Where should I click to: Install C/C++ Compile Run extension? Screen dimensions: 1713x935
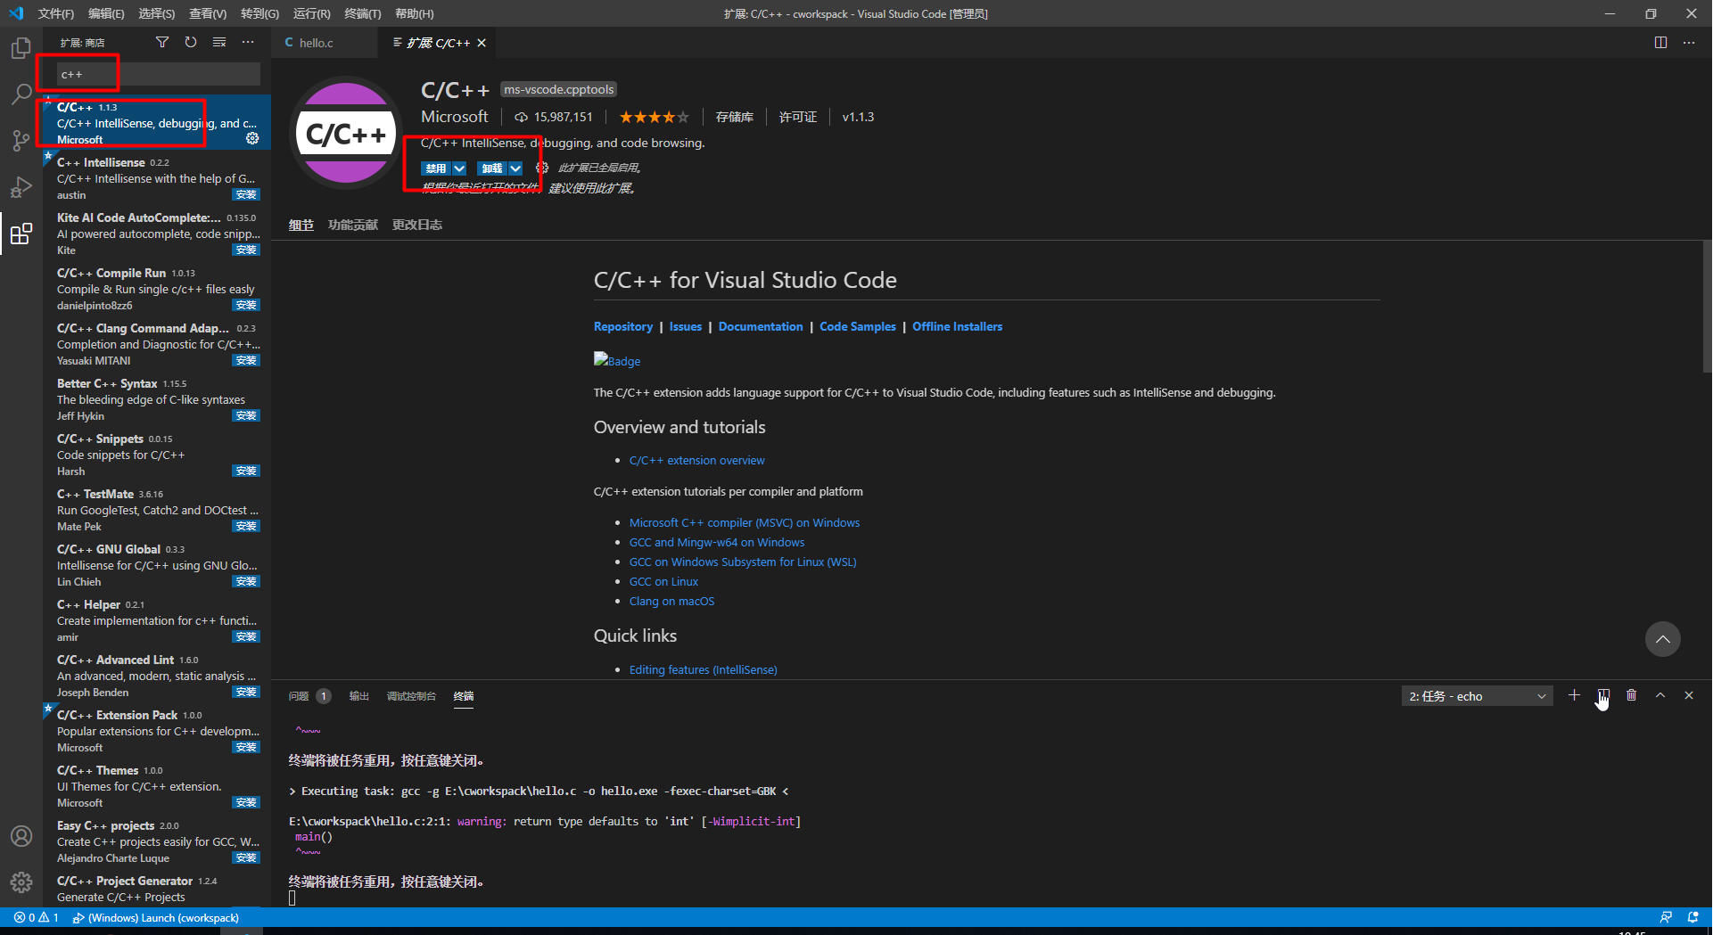pos(246,305)
